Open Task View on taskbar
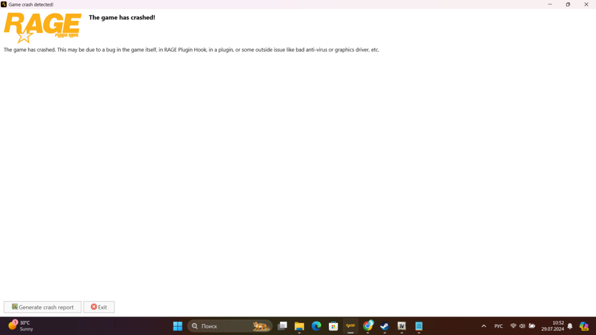 (x=282, y=326)
